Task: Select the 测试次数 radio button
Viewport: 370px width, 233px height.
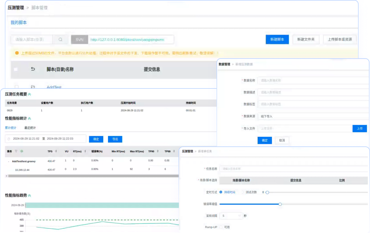Action: click(243, 192)
